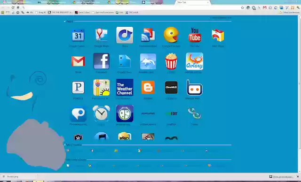This screenshot has width=301, height=182.
Task: Open the Google Docs app
Action: pyautogui.click(x=125, y=61)
